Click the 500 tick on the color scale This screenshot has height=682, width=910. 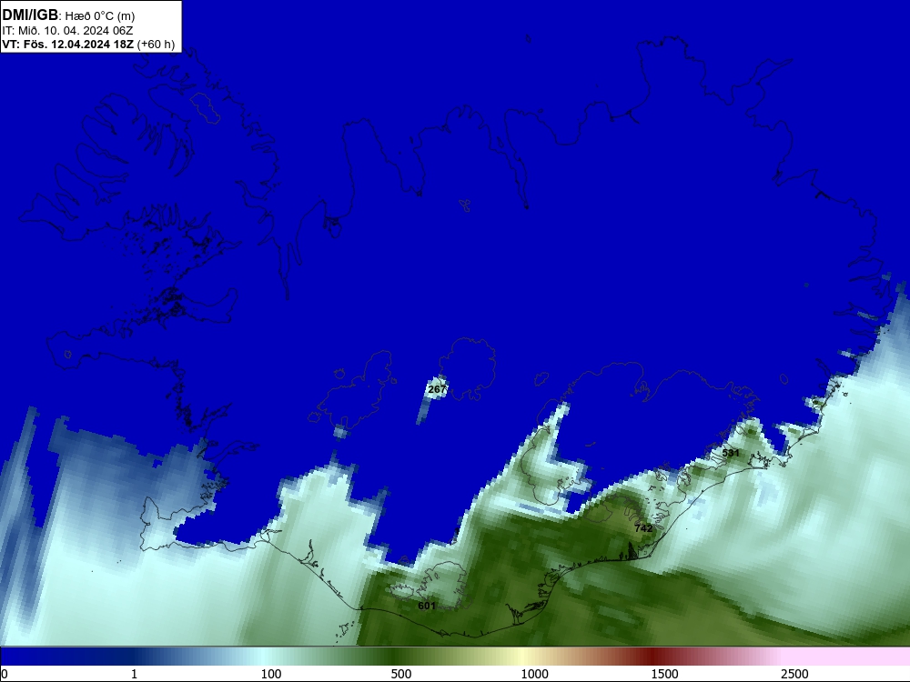(x=401, y=674)
